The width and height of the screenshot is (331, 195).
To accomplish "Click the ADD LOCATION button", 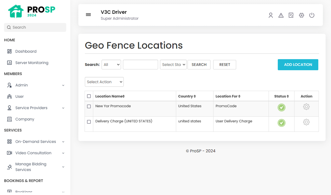I will click(298, 65).
